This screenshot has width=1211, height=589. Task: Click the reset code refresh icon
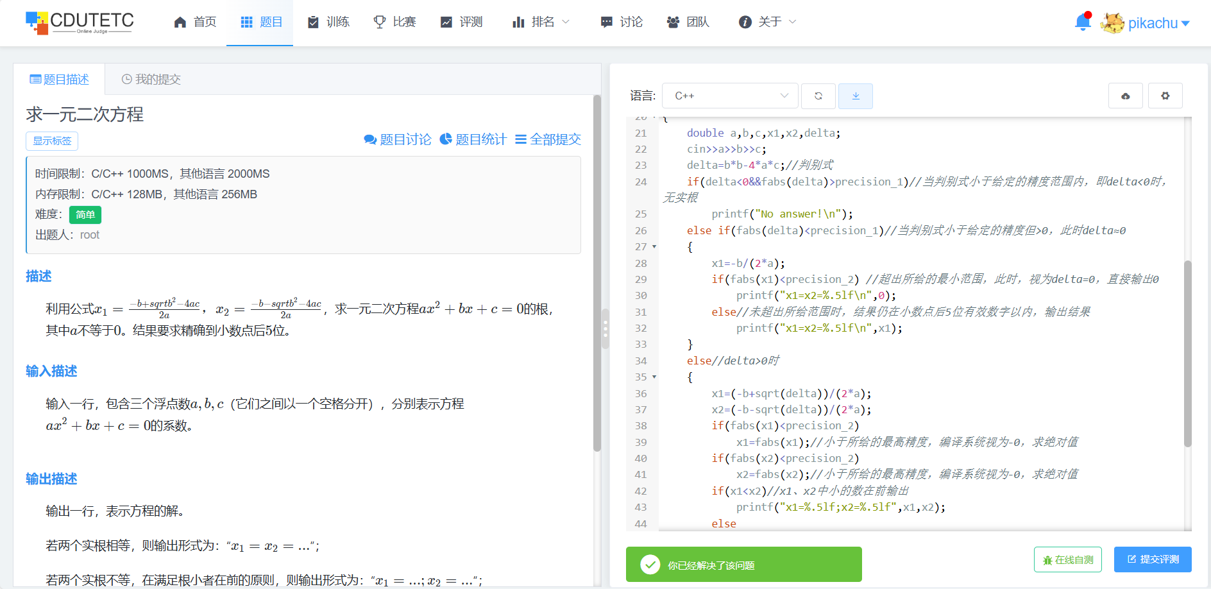click(818, 96)
